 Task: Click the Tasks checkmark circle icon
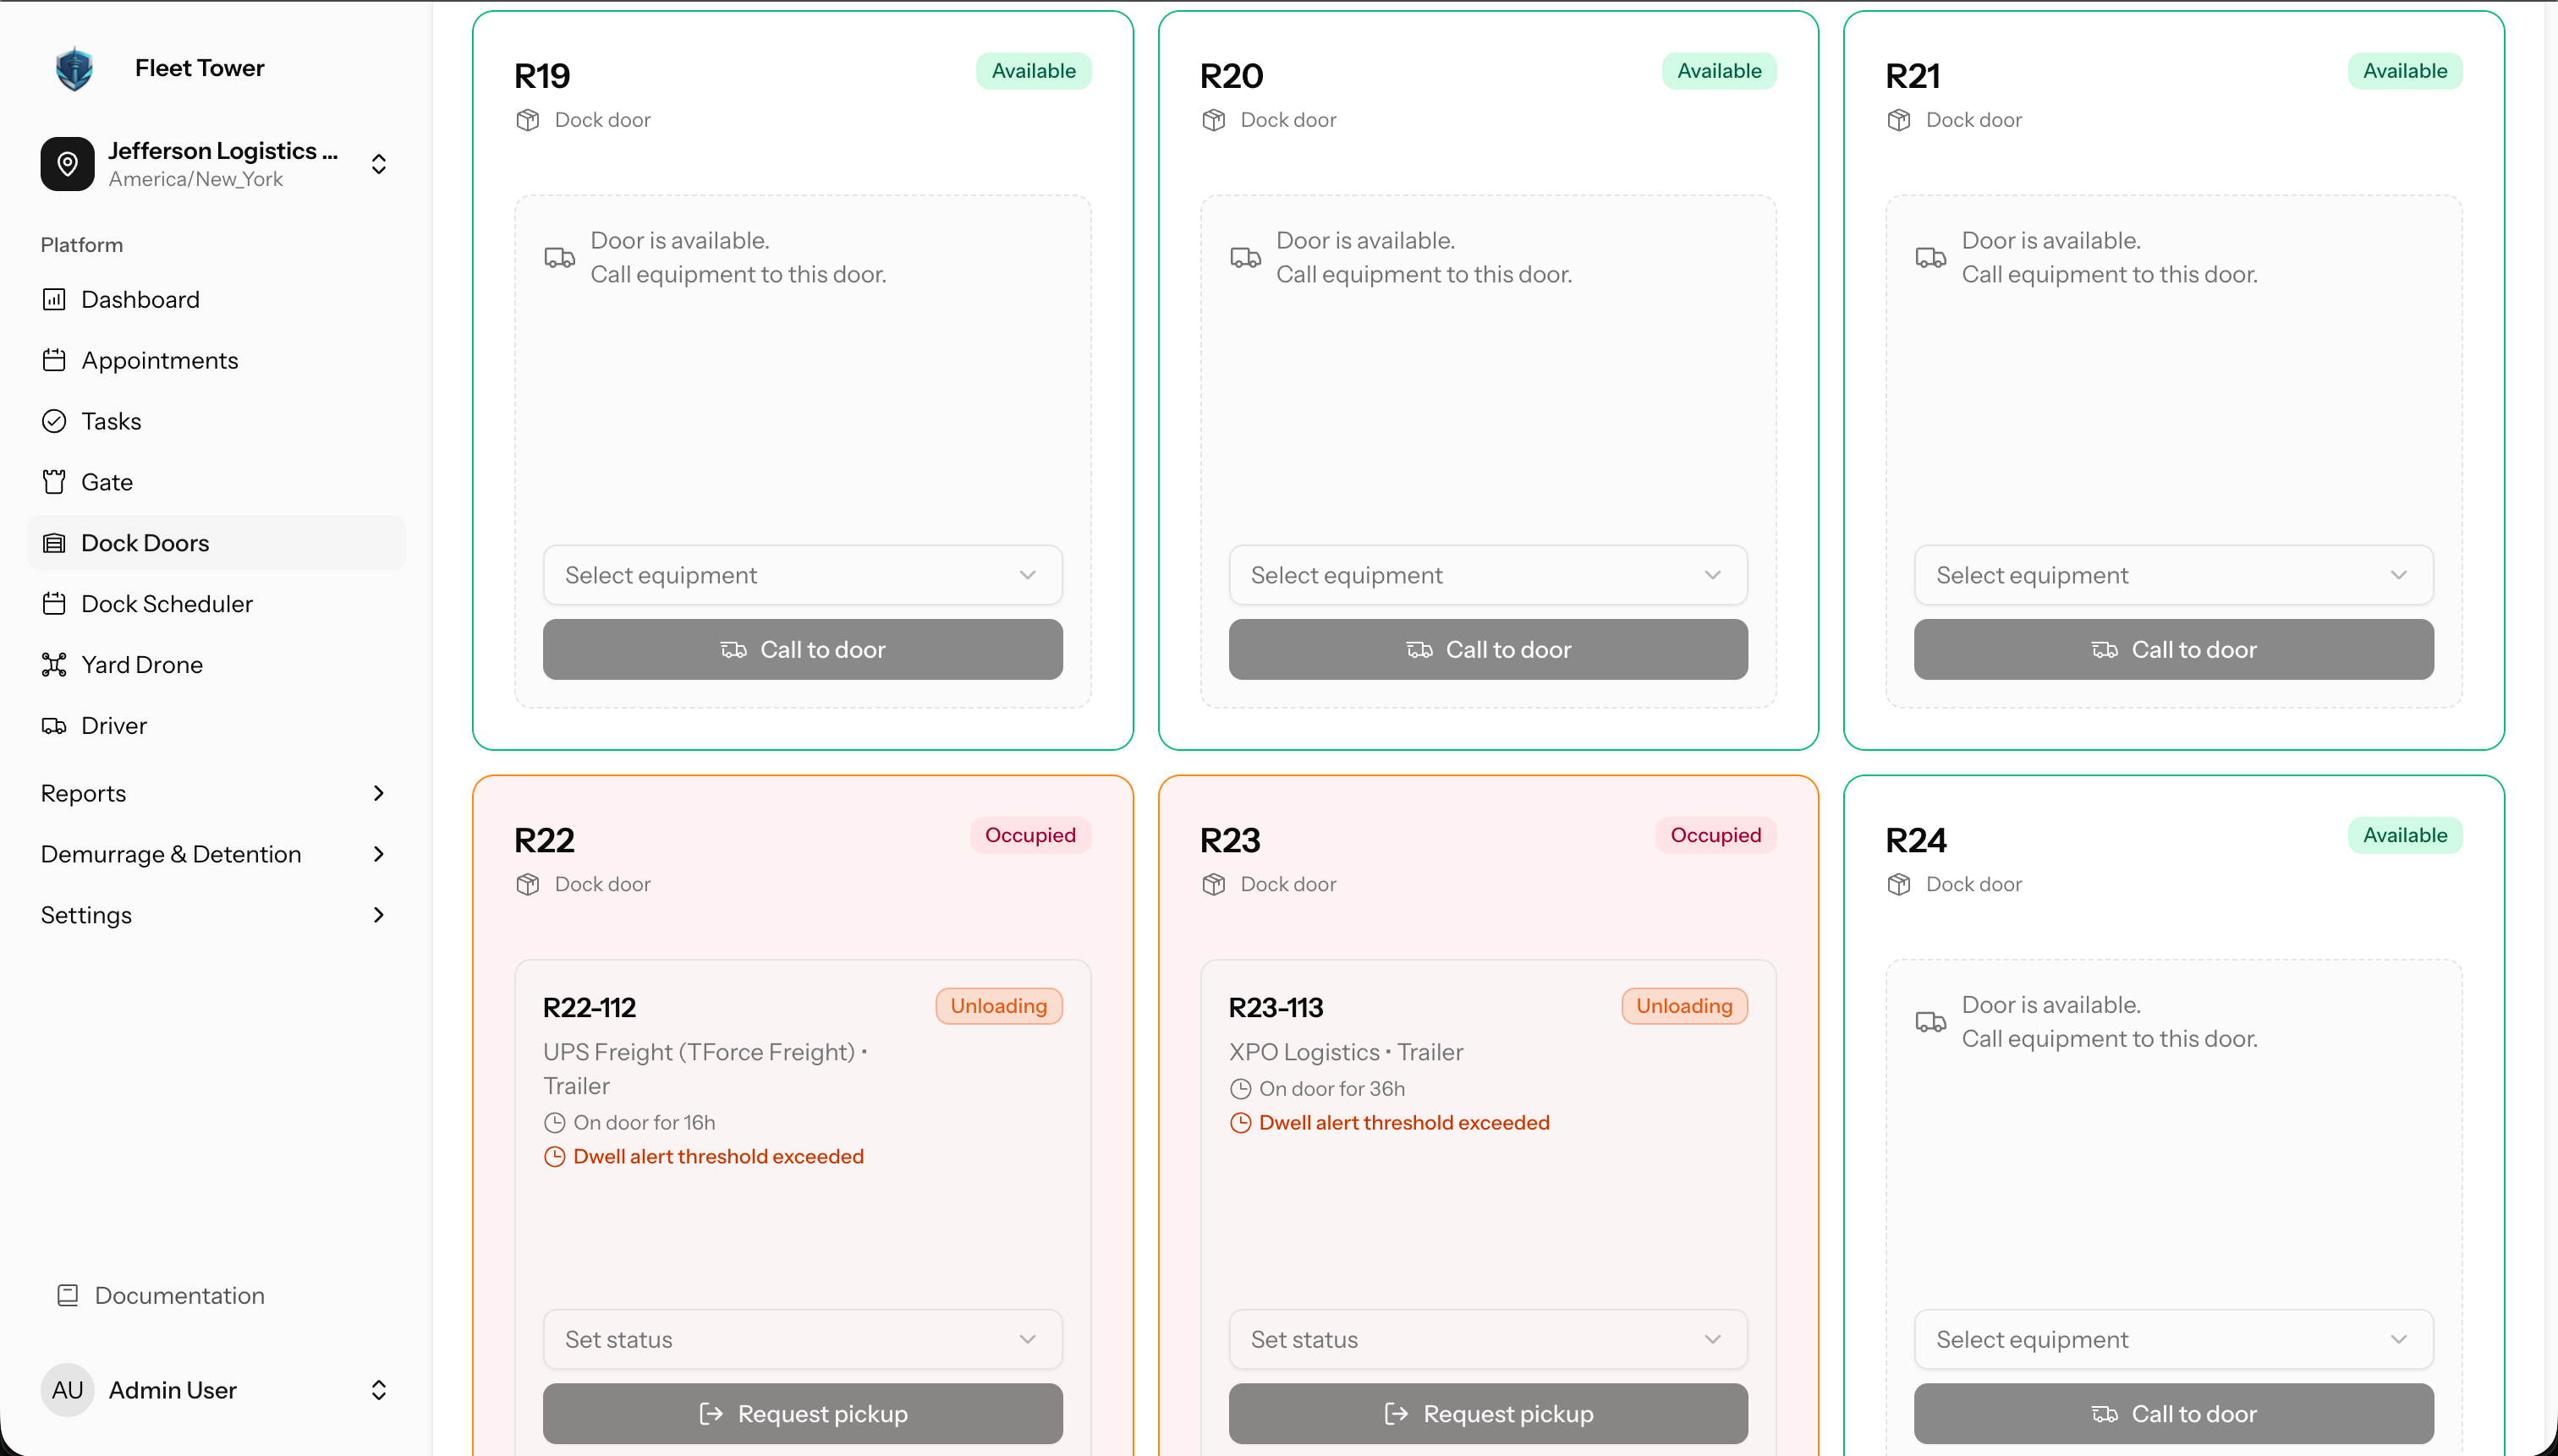click(54, 421)
